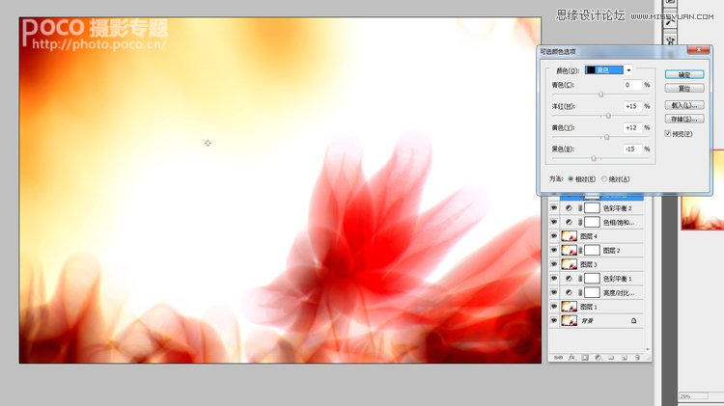This screenshot has height=406, width=724.
Task: Hide the 图层 4 layer via eye icon
Action: (x=554, y=236)
